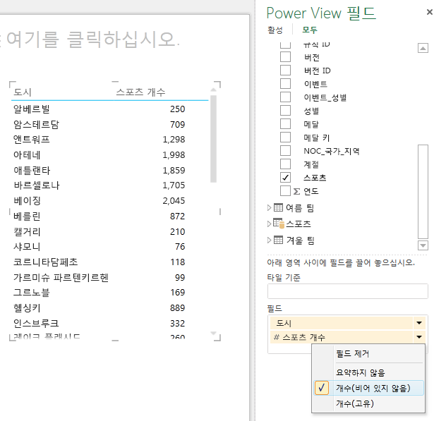Click the 타일 기준 drop area

(x=348, y=291)
